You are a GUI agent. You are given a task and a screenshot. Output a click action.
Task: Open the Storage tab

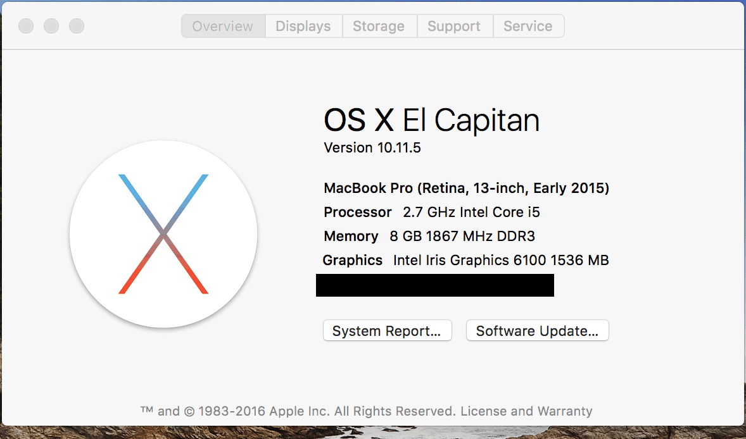[x=379, y=27]
